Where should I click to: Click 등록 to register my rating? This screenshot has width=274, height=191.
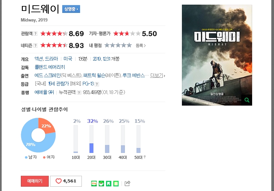pyautogui.click(x=141, y=46)
